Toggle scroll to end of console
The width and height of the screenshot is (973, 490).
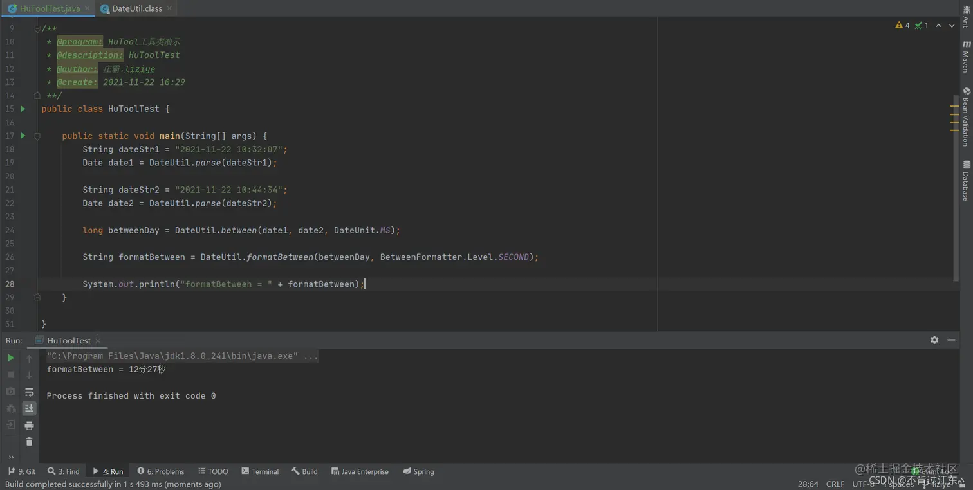tap(29, 408)
